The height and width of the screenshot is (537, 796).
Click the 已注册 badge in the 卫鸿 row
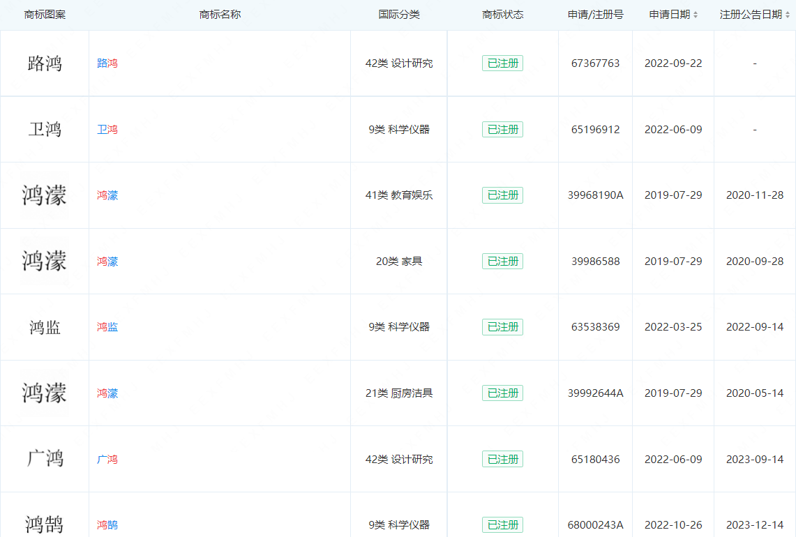point(502,130)
